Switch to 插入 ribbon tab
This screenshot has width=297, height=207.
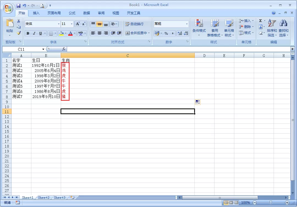[x=36, y=13]
